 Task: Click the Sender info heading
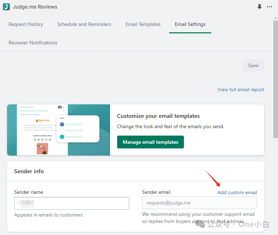coord(29,171)
